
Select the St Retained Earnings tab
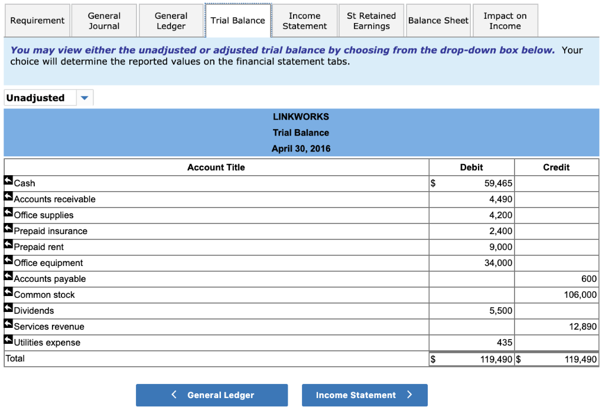[371, 21]
